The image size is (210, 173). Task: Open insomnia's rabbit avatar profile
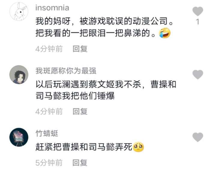(19, 12)
